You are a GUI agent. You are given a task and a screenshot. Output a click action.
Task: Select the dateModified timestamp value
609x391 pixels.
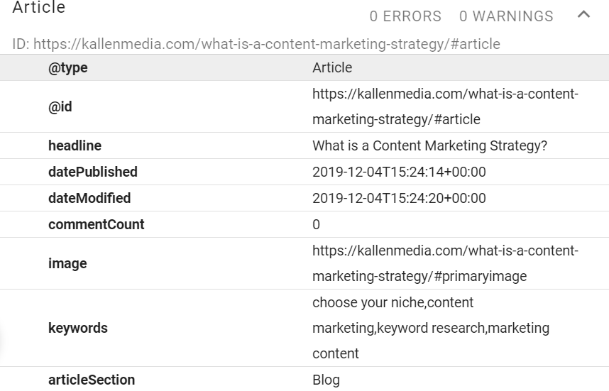coord(399,198)
